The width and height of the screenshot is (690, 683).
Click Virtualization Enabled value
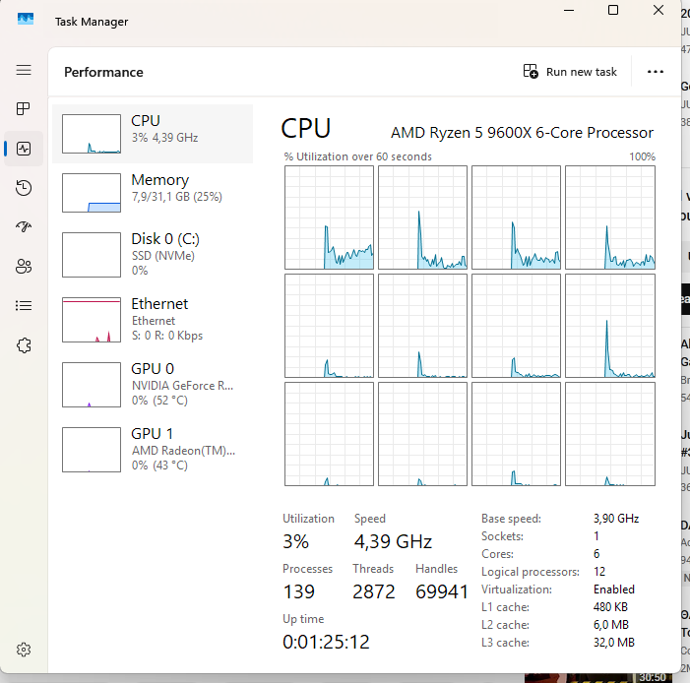pyautogui.click(x=614, y=590)
